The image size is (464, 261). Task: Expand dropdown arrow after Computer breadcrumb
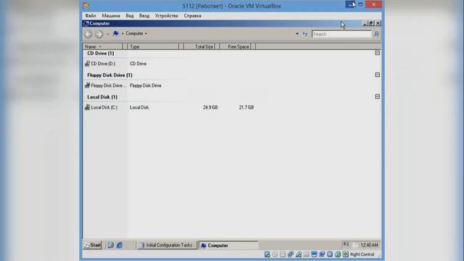tap(146, 34)
